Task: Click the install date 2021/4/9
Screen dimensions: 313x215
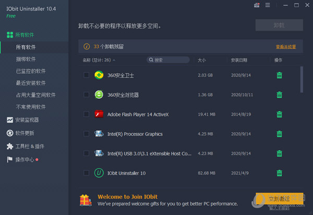Action: 240,173
